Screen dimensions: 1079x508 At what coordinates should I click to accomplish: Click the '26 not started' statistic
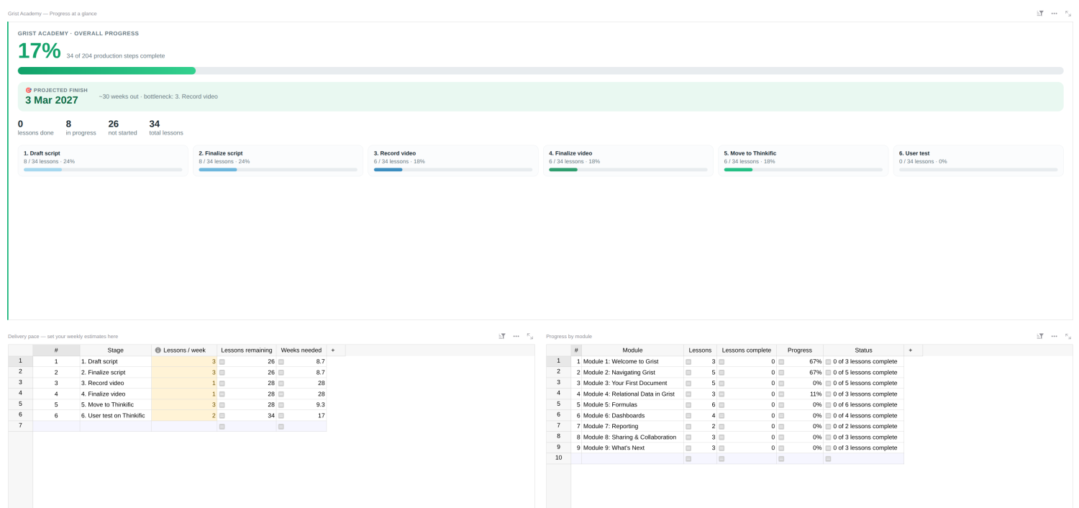coord(122,127)
